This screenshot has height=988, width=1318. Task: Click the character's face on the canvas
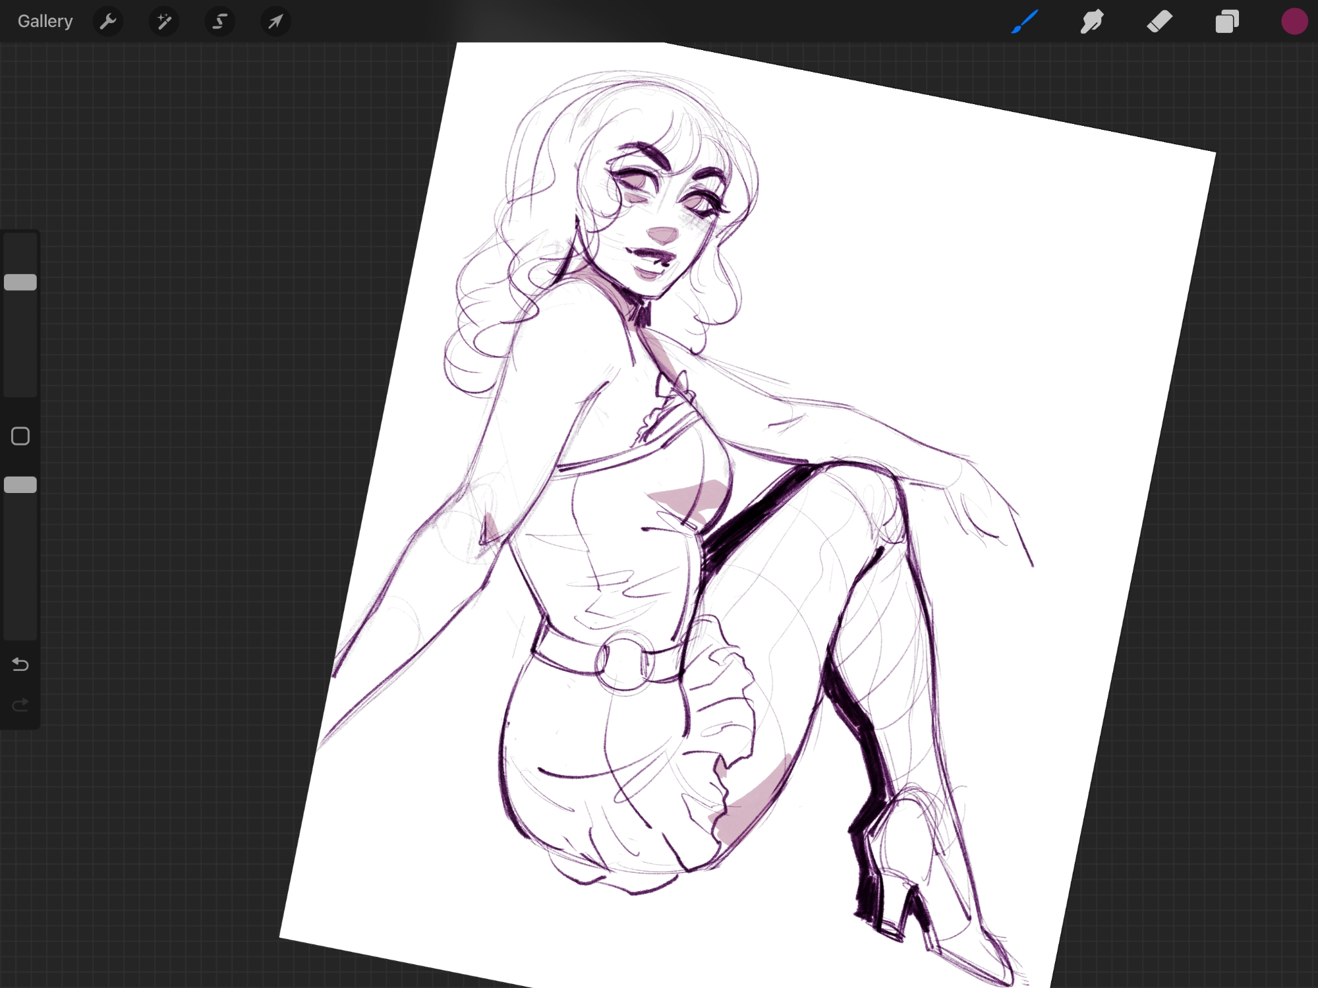(x=666, y=218)
